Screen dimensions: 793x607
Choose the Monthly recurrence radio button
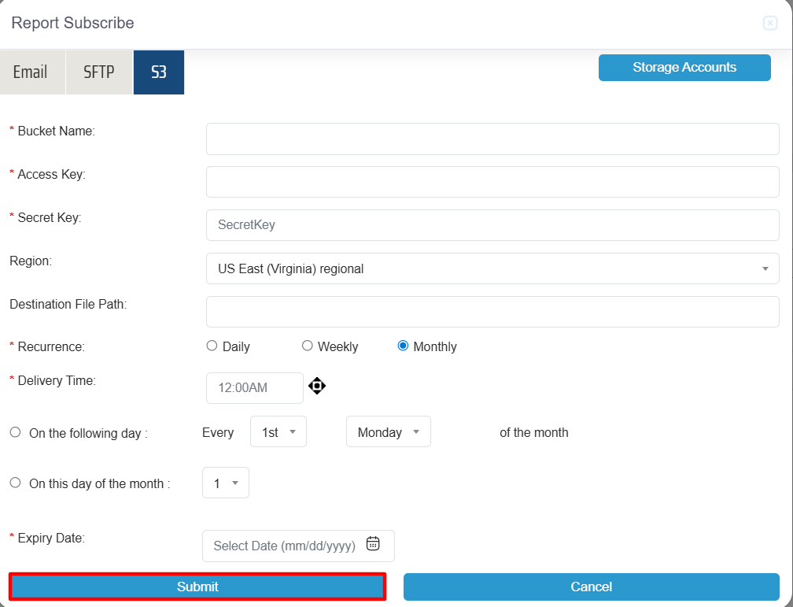coord(403,346)
